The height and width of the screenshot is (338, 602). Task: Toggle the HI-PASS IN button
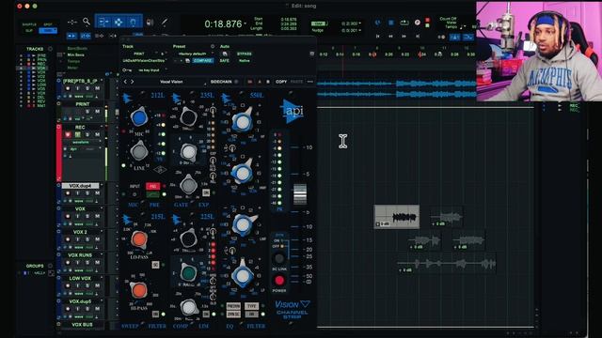click(x=155, y=314)
